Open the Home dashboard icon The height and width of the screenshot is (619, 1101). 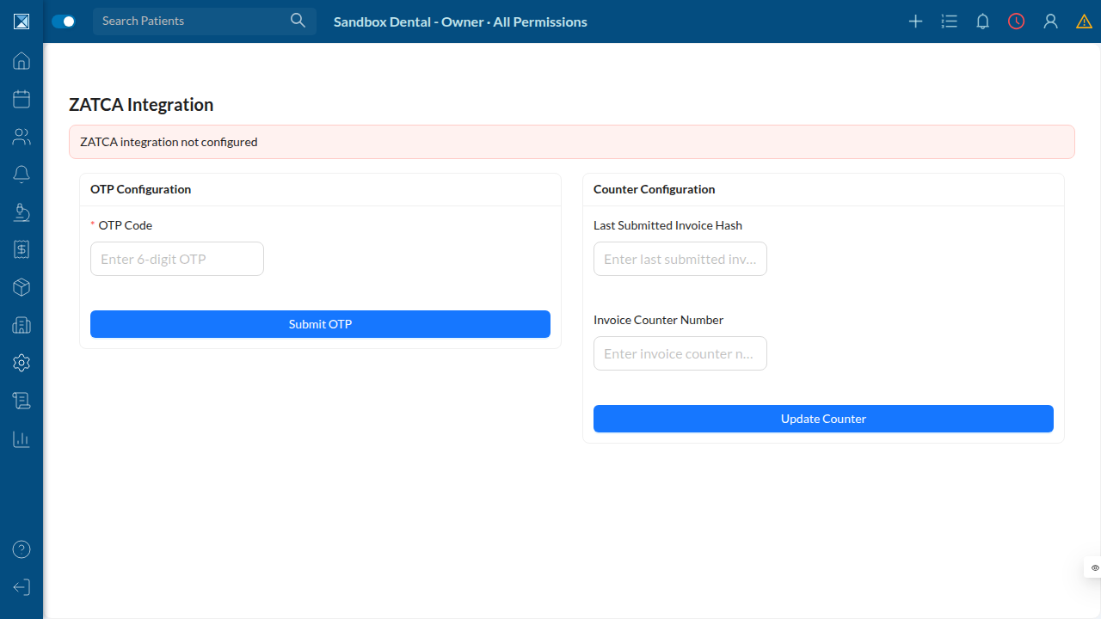22,61
